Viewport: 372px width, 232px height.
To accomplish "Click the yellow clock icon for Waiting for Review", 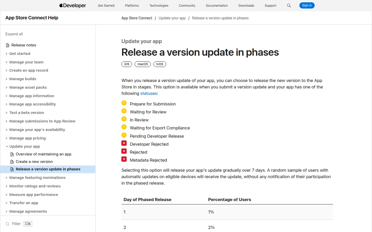I will pos(124,111).
